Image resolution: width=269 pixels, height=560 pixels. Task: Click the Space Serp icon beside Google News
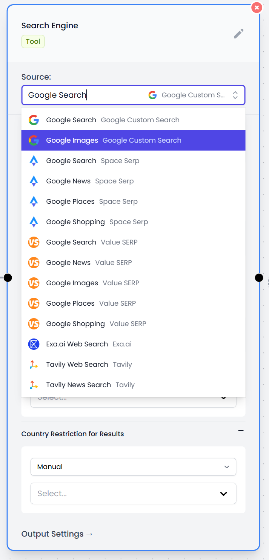pos(34,181)
